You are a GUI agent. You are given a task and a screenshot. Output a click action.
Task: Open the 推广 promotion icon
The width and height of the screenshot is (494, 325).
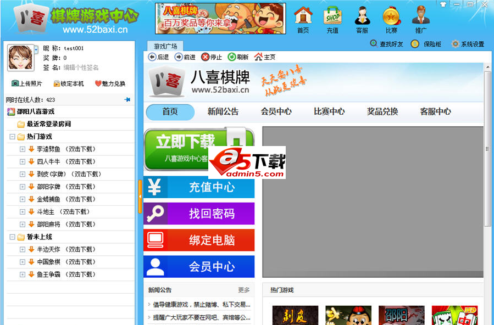[420, 20]
